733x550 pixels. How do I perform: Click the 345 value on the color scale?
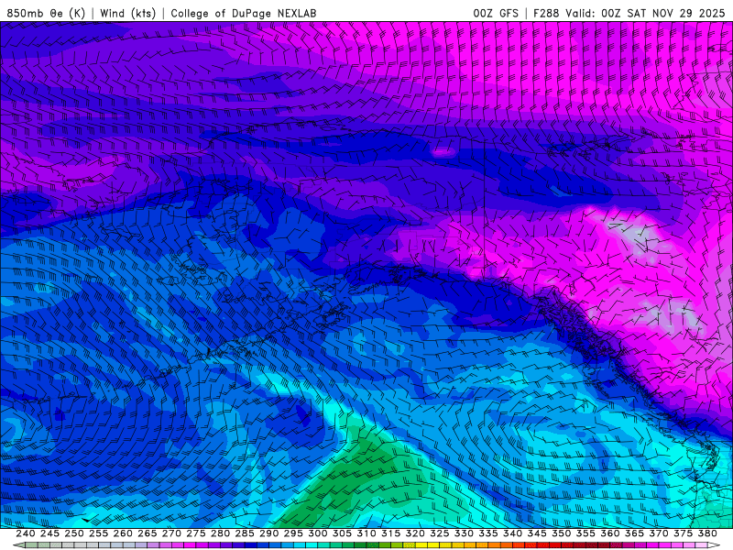coord(537,533)
